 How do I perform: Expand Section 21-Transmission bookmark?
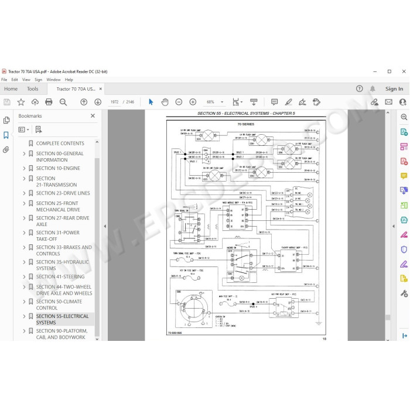(24, 179)
